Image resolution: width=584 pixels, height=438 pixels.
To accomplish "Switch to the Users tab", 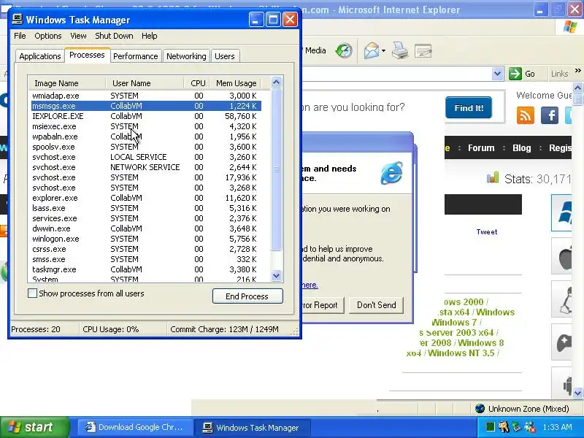I will point(225,56).
